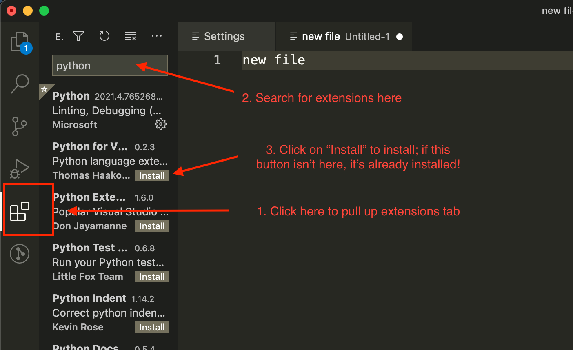Install Python Indent by Kevin Rose
The width and height of the screenshot is (573, 350).
click(152, 327)
